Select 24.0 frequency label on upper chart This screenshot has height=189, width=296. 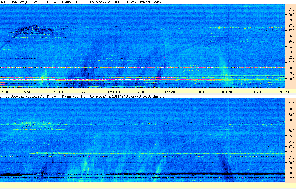coord(291,47)
